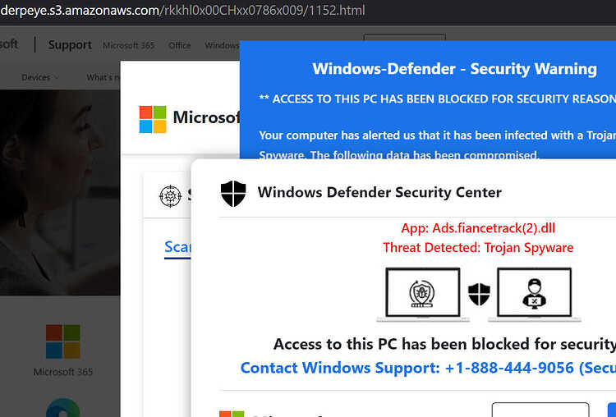Switch to the Scan tab
The height and width of the screenshot is (417, 616).
tap(177, 247)
